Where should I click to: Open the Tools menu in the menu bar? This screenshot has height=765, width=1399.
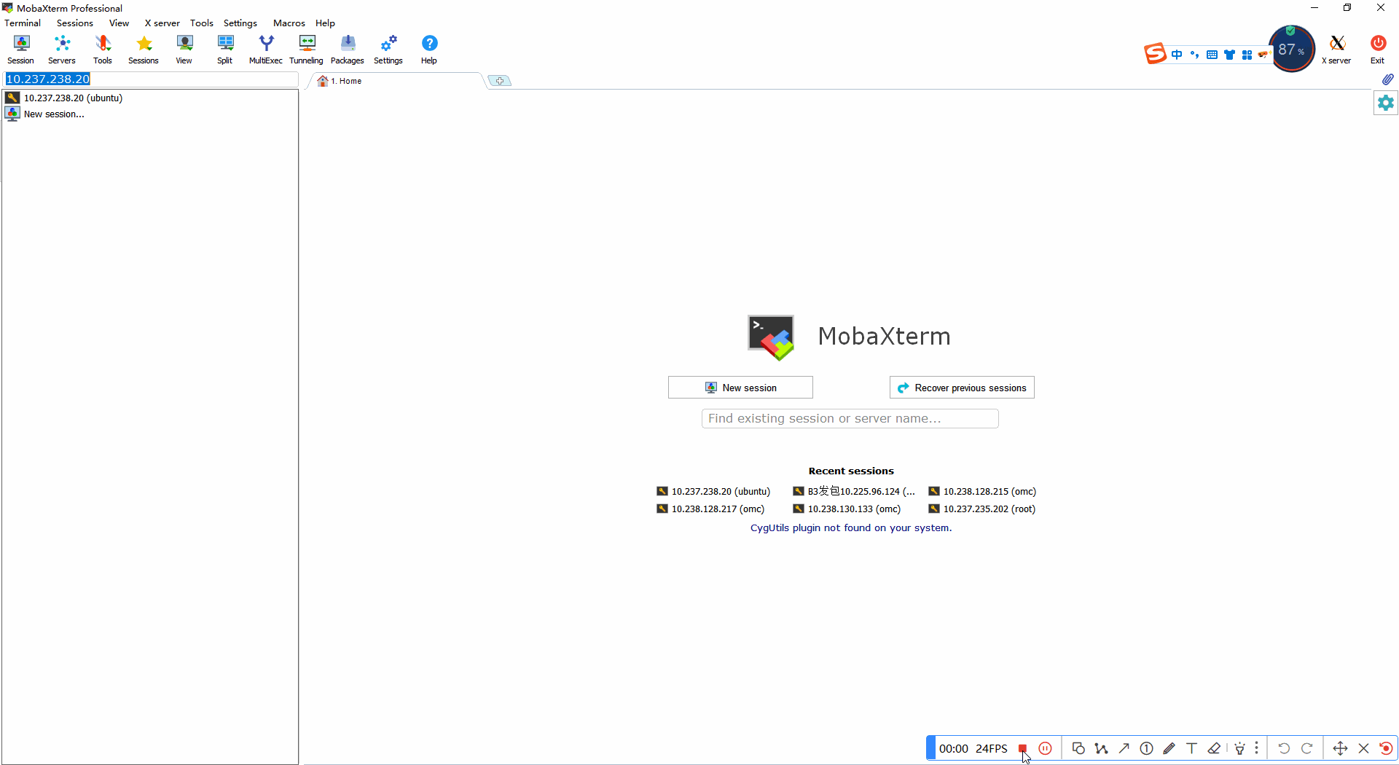202,23
